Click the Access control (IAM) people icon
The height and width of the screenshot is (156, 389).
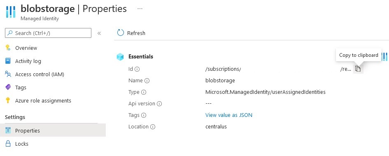(x=8, y=74)
